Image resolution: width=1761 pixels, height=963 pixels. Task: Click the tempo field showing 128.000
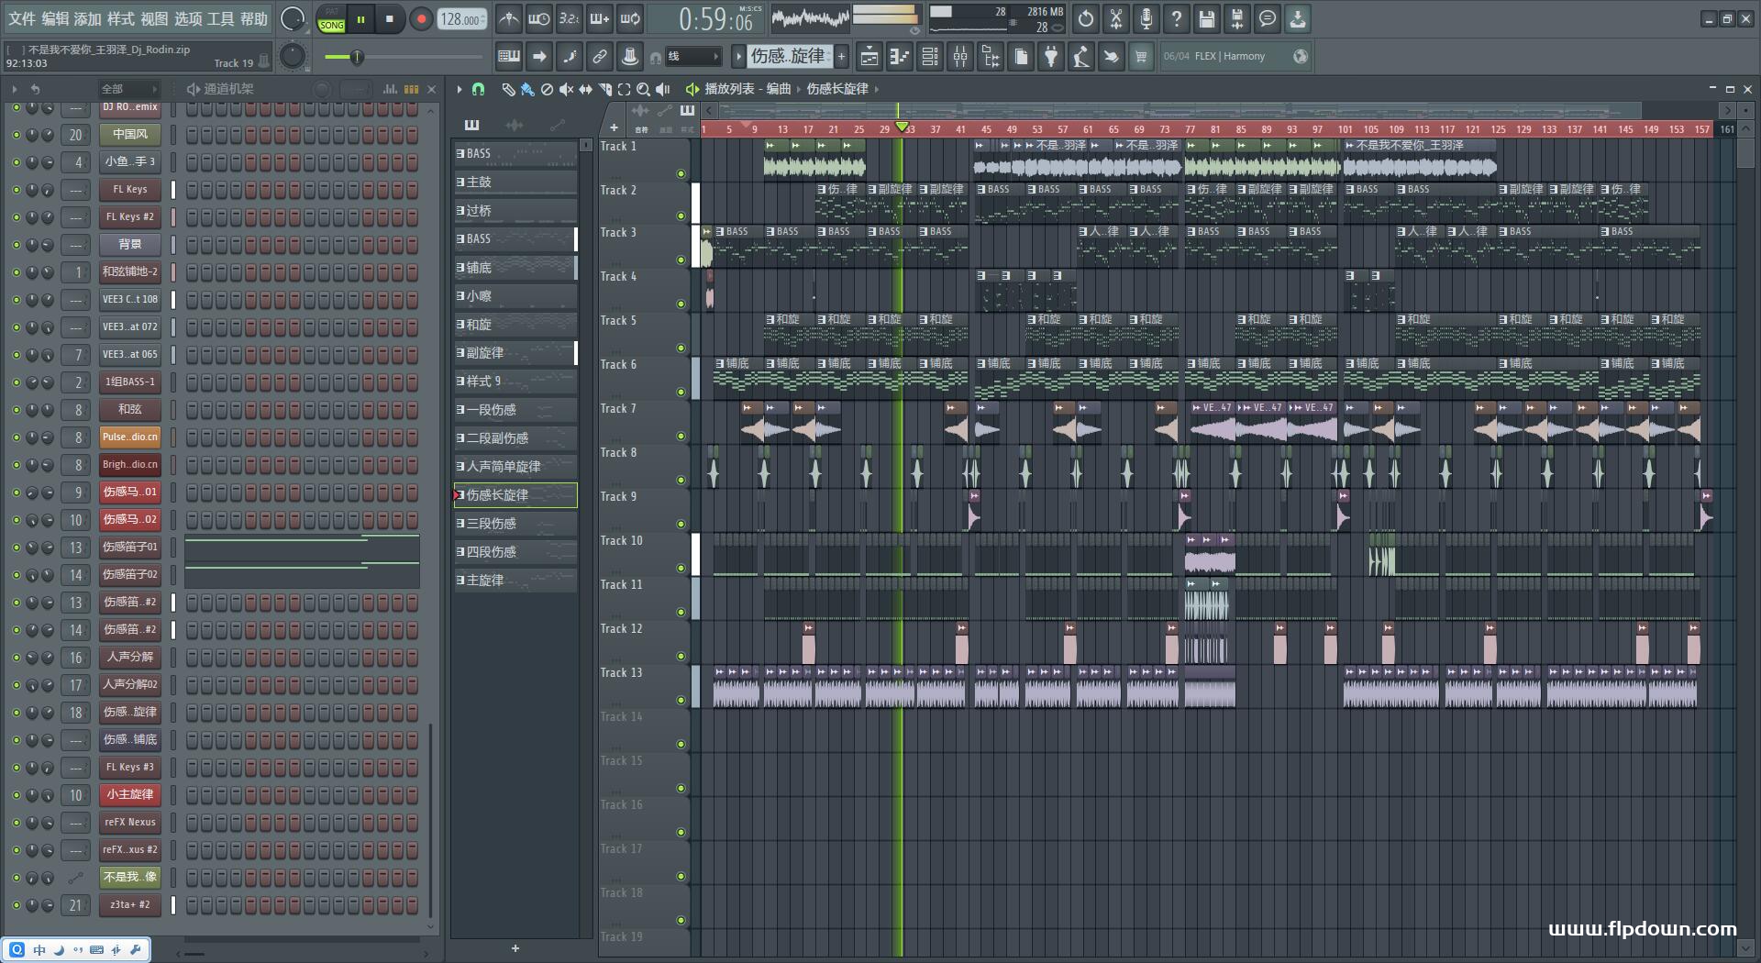click(x=462, y=18)
